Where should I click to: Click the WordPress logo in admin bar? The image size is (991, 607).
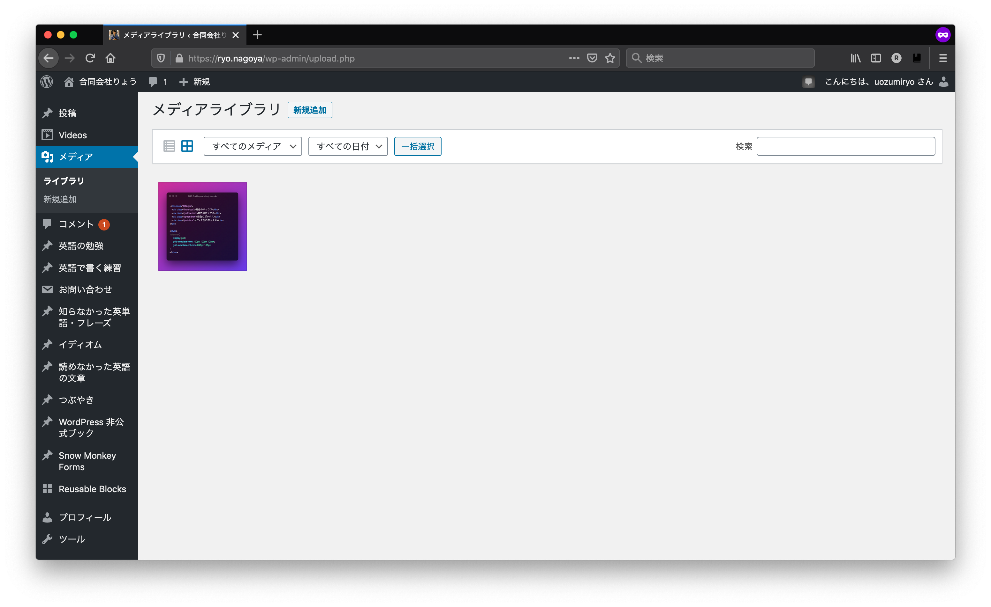tap(47, 82)
